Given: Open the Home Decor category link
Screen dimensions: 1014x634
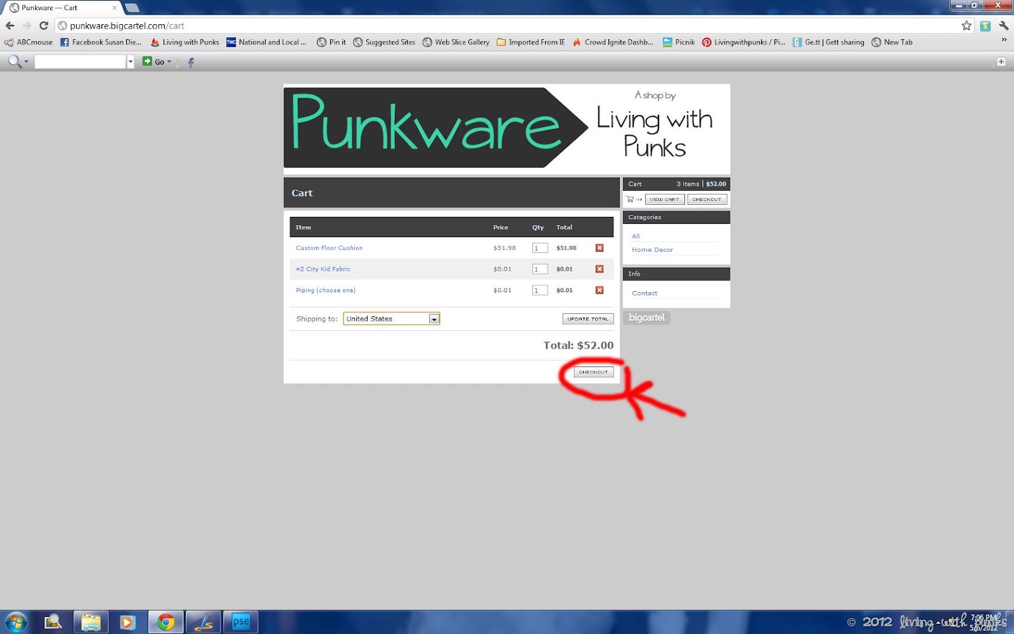Looking at the screenshot, I should coord(652,250).
